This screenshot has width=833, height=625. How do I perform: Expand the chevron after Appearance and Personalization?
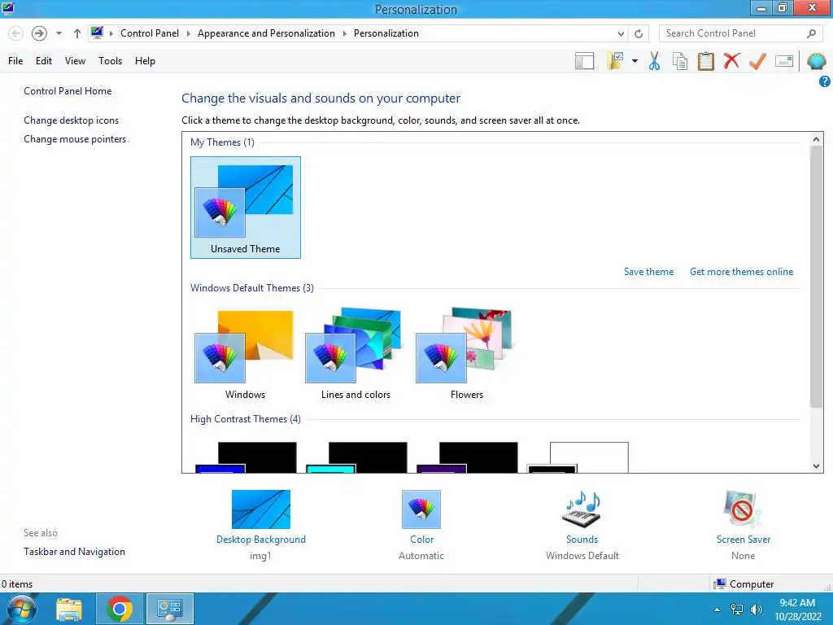(x=344, y=33)
